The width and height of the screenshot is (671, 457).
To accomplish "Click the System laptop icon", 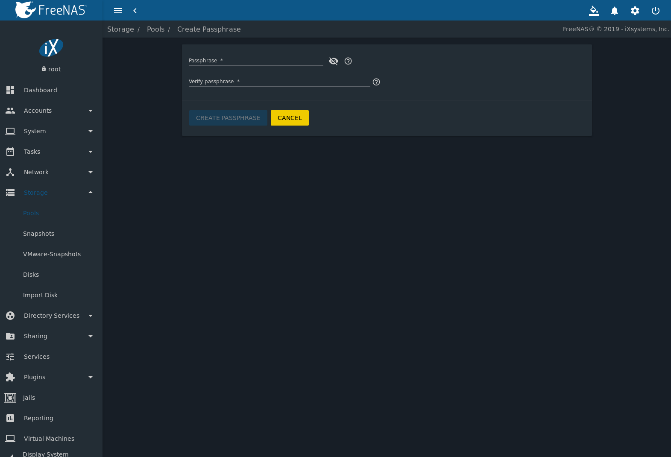I will click(x=10, y=131).
